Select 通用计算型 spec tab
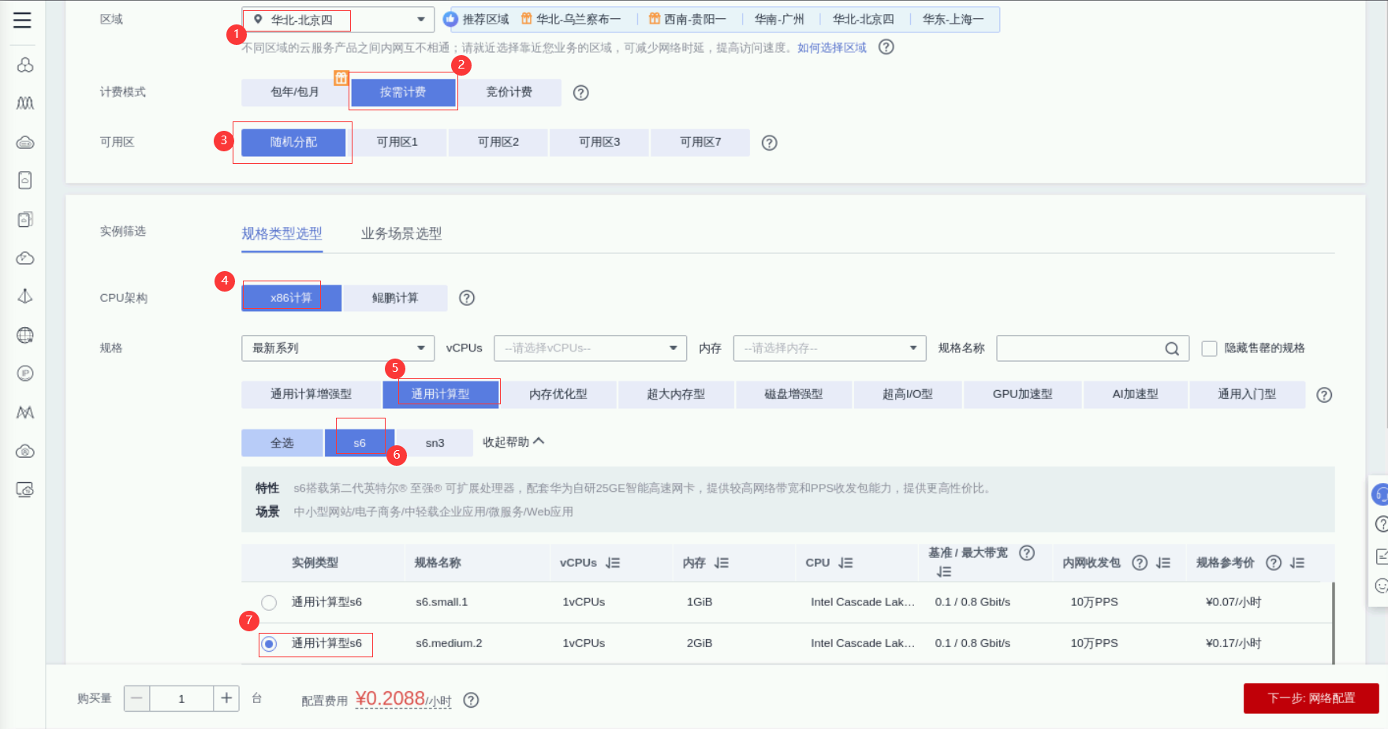This screenshot has width=1388, height=729. pos(440,394)
